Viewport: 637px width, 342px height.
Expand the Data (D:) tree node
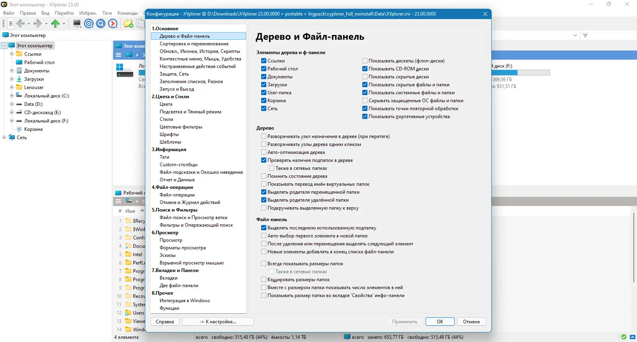click(12, 104)
